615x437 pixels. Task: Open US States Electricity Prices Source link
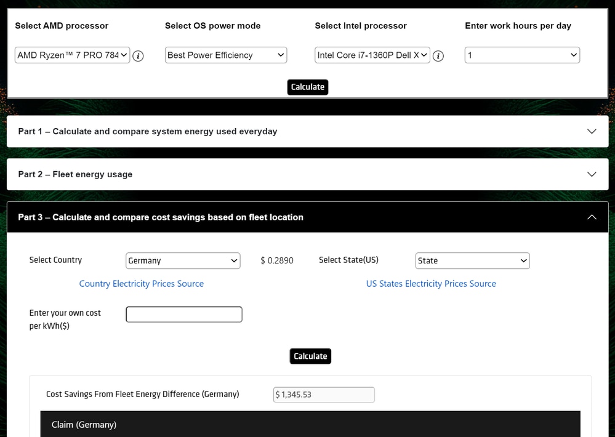(x=431, y=284)
